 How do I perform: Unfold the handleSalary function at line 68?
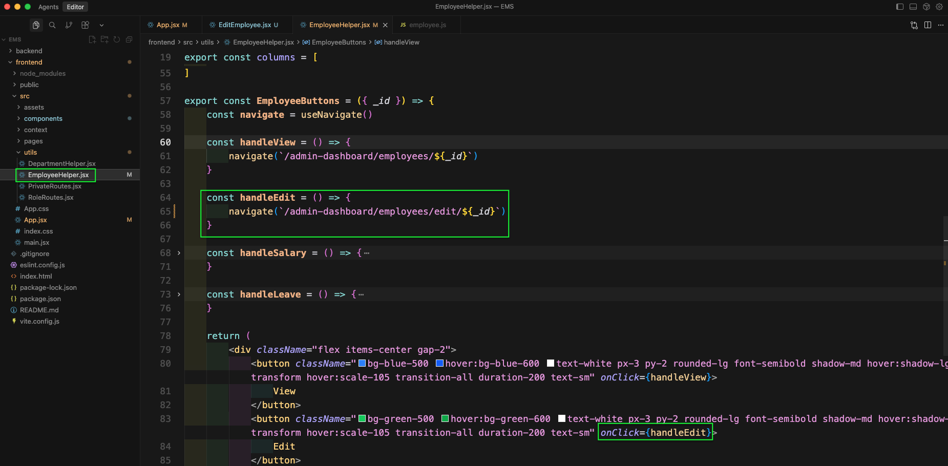click(179, 253)
